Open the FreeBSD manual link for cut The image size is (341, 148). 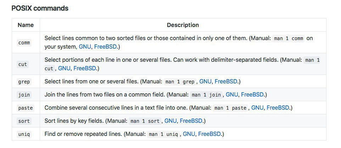pos(85,68)
